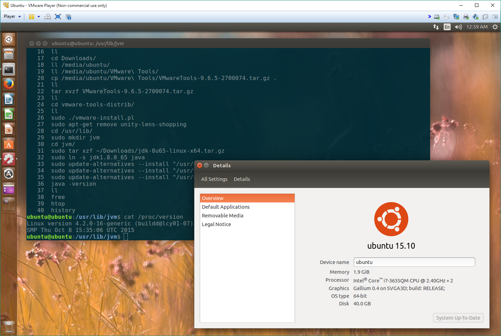
Task: Click the Processor value text
Action: 403,280
